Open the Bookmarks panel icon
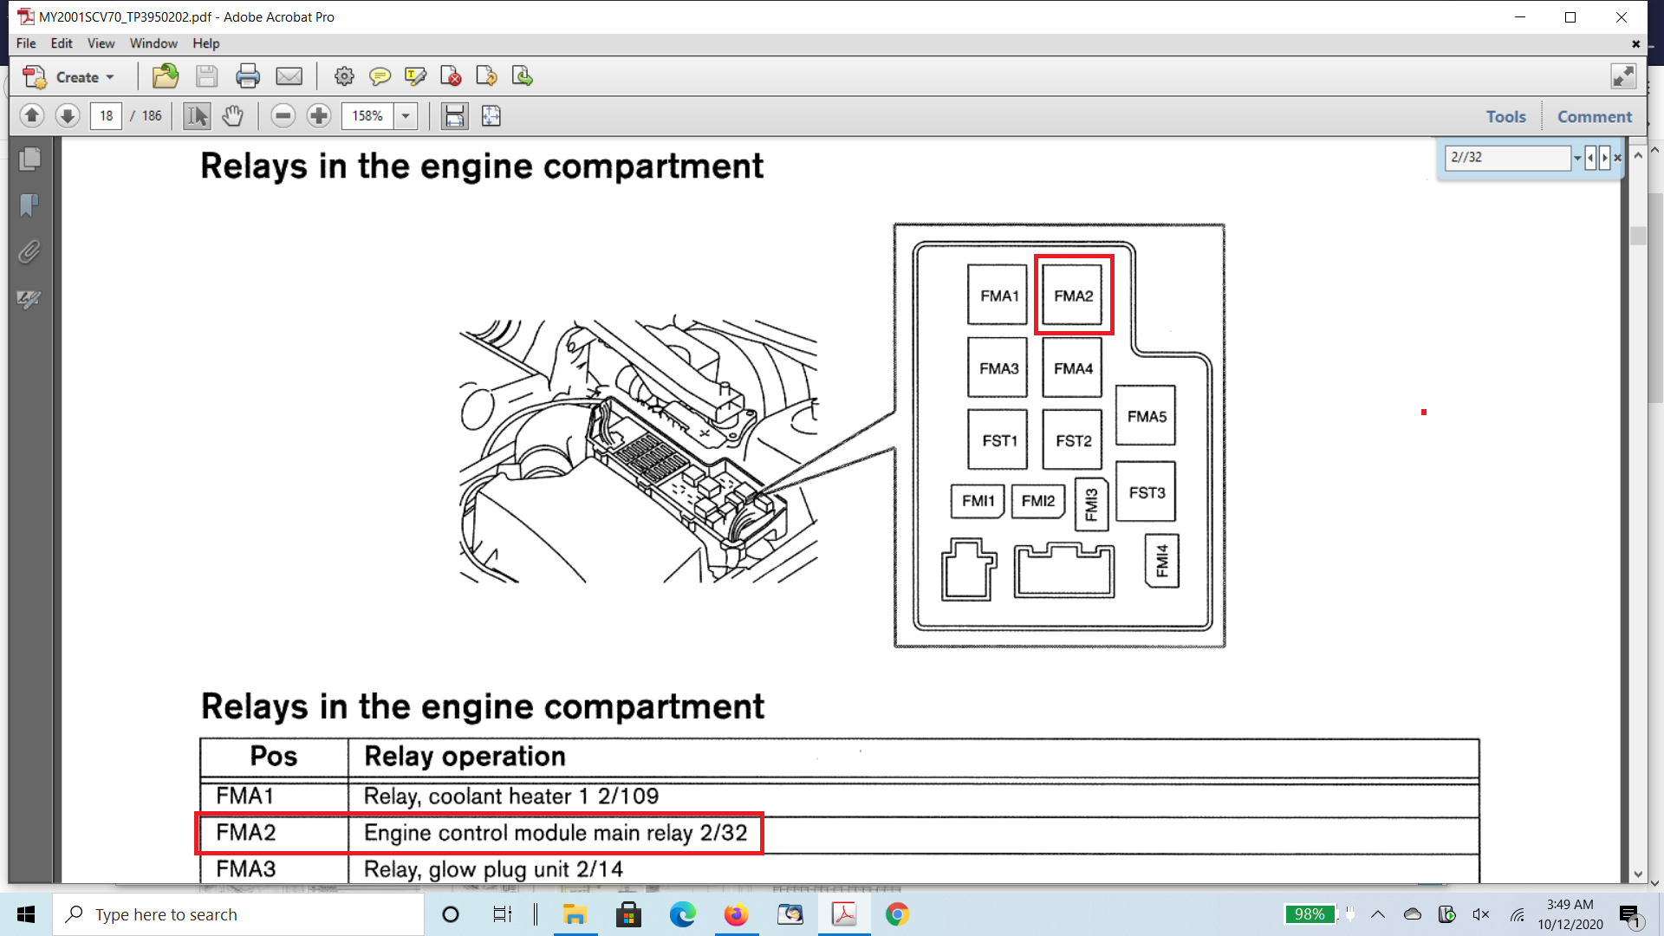The width and height of the screenshot is (1664, 936). (29, 205)
